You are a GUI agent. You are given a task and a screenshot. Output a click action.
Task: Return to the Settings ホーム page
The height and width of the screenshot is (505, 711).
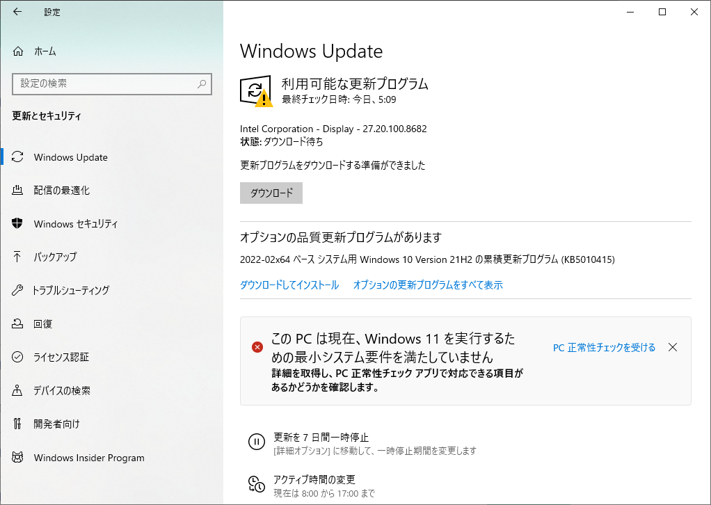45,51
